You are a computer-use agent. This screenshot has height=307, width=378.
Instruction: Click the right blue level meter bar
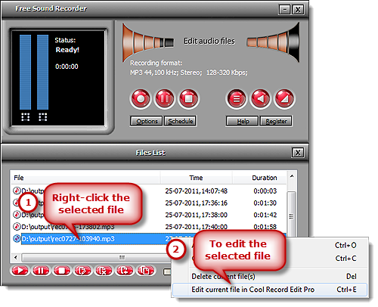(x=42, y=73)
